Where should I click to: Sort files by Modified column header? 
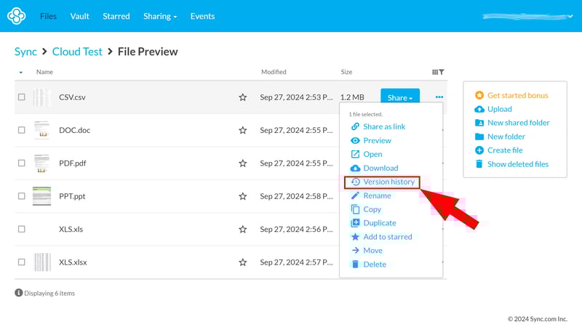click(x=274, y=72)
